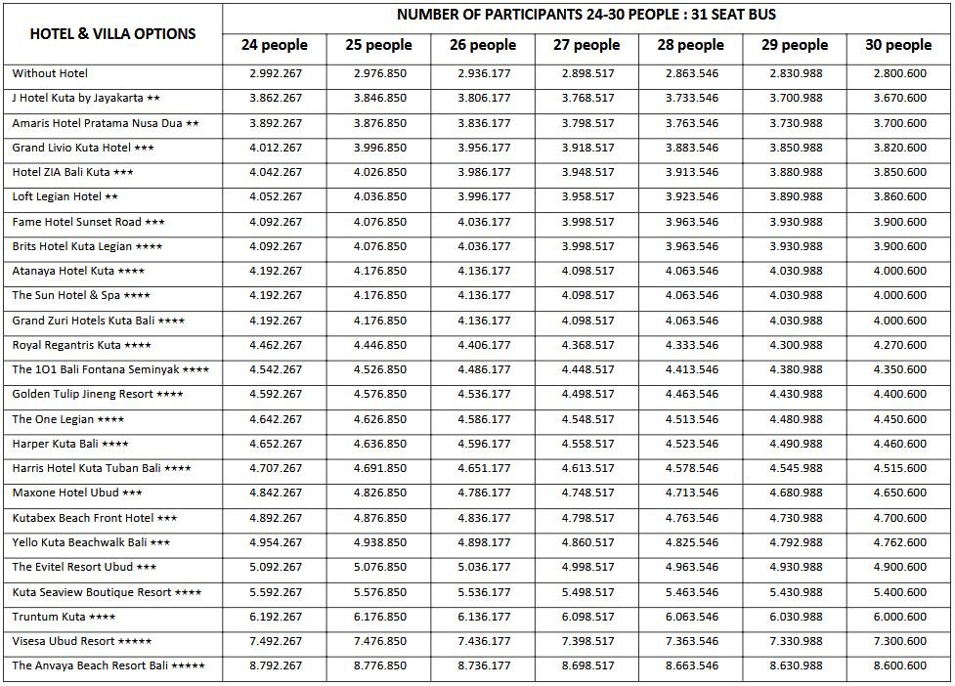The height and width of the screenshot is (686, 955).
Task: Click the Without Hotel row label
Action: coord(50,73)
